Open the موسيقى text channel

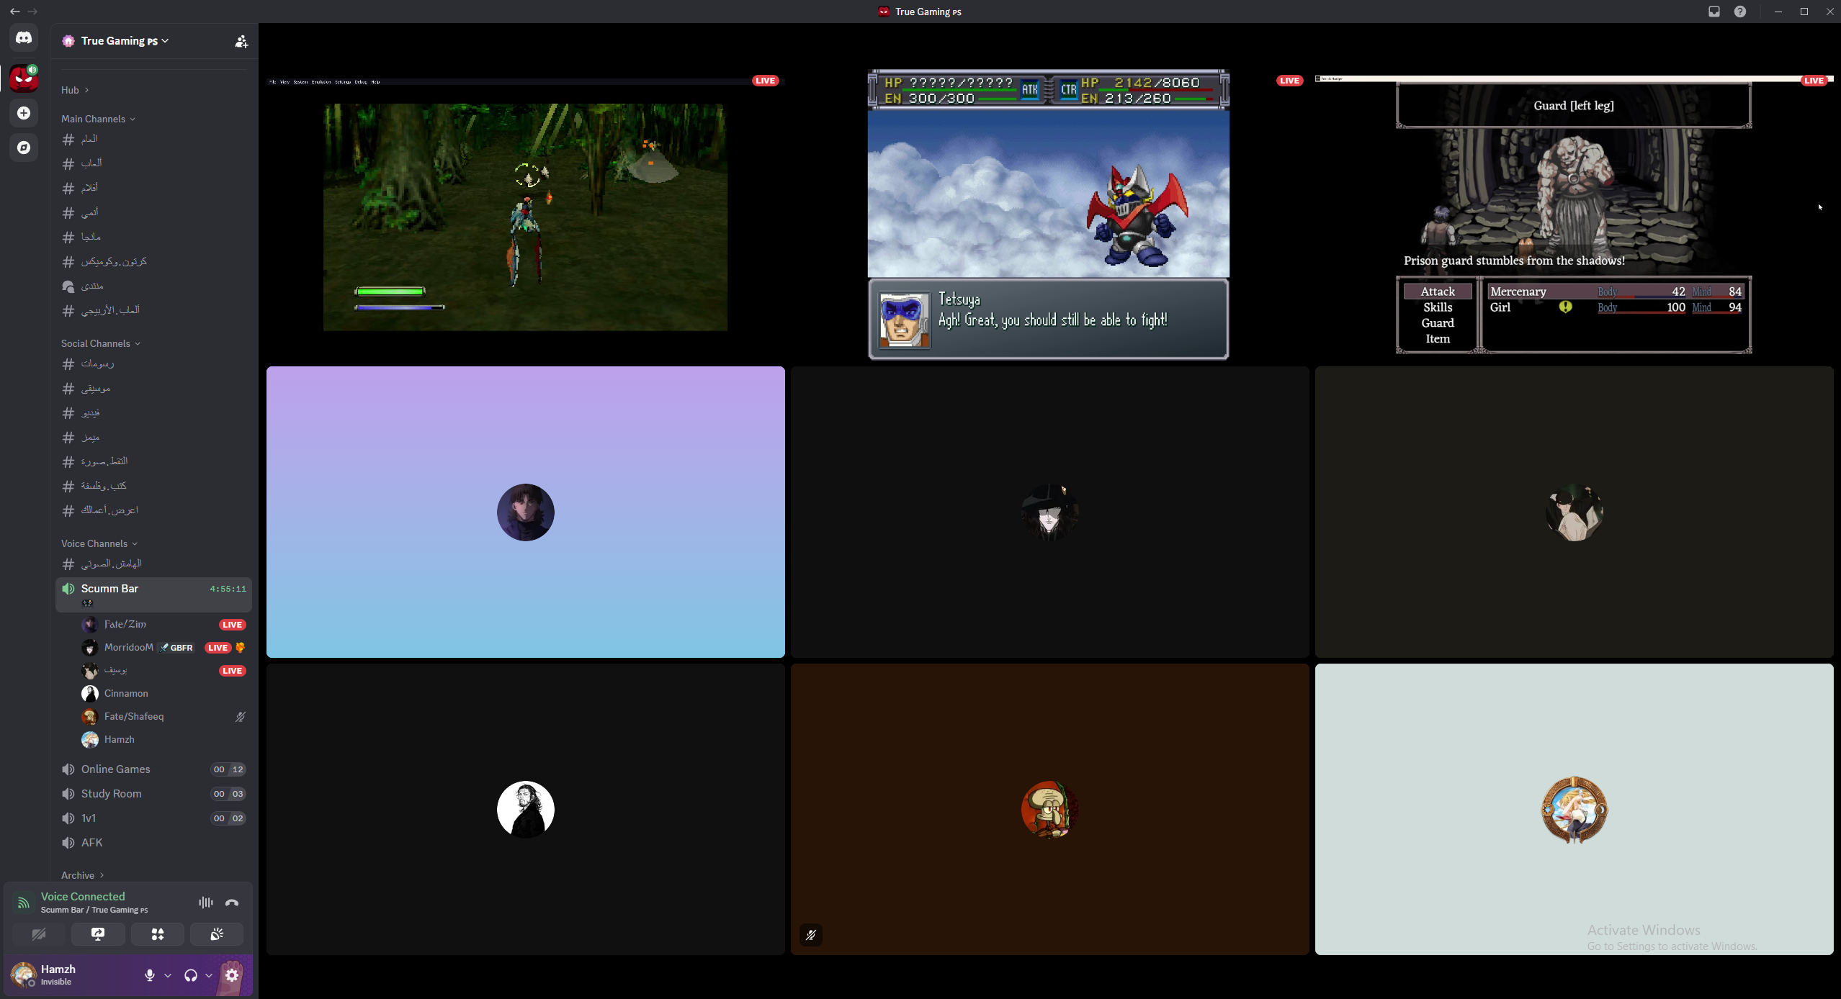pyautogui.click(x=154, y=389)
